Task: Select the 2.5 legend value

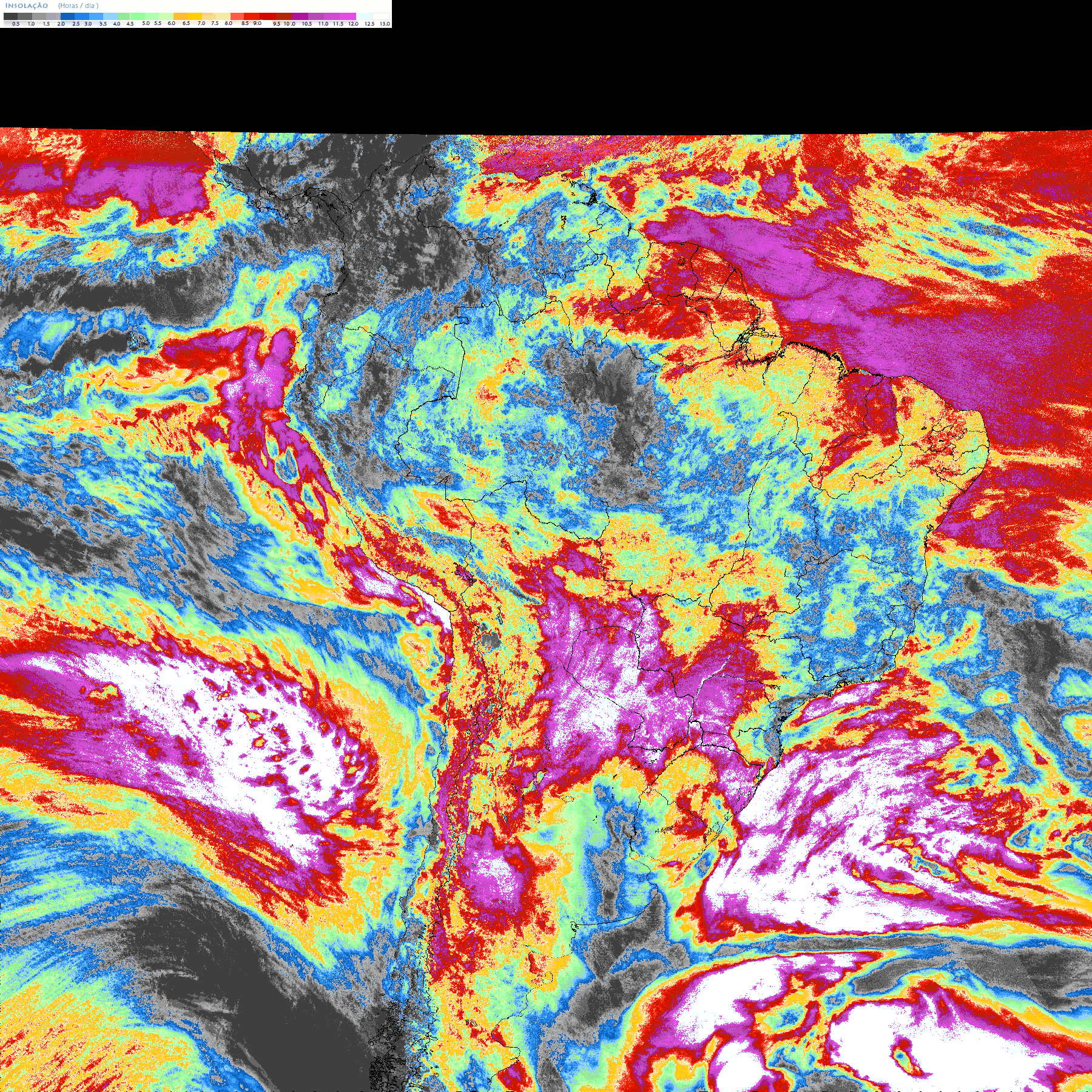Action: [76, 24]
